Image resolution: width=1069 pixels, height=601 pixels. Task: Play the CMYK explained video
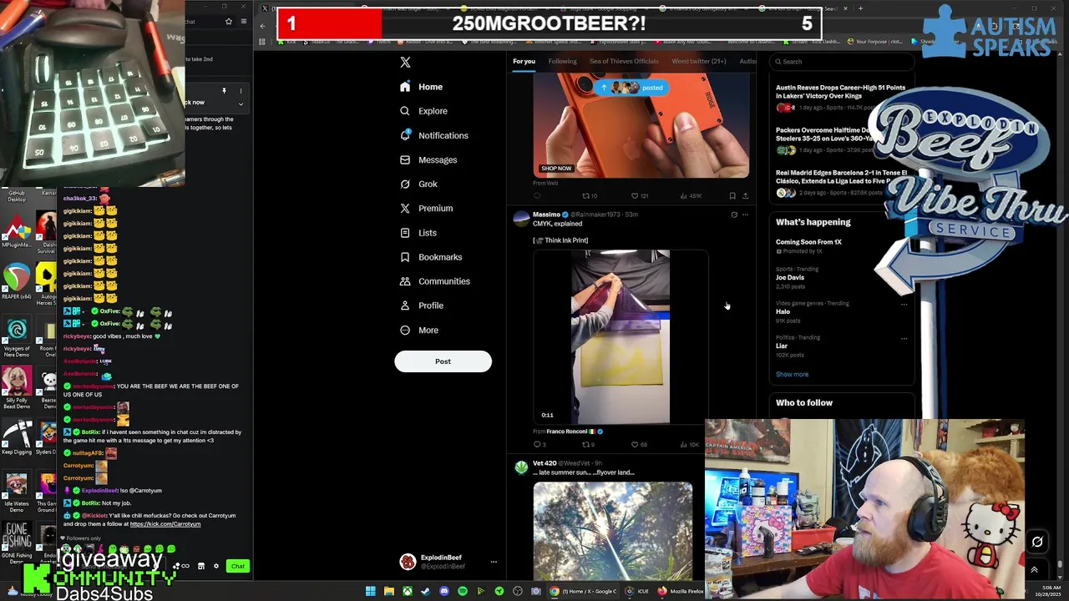pyautogui.click(x=621, y=336)
